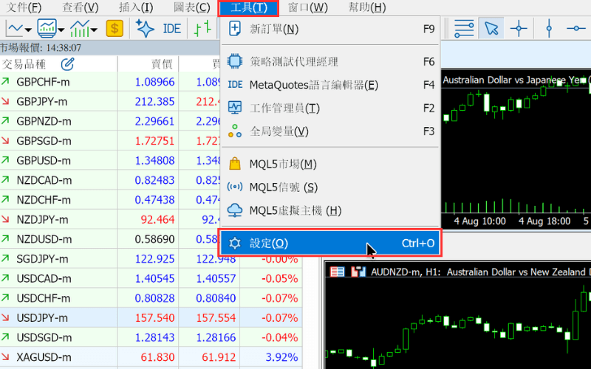
Task: Open the 插入(I) menu
Action: (136, 7)
